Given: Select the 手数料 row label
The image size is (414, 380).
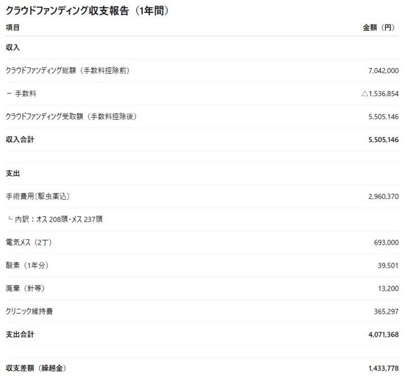Looking at the screenshot, I should 21,93.
